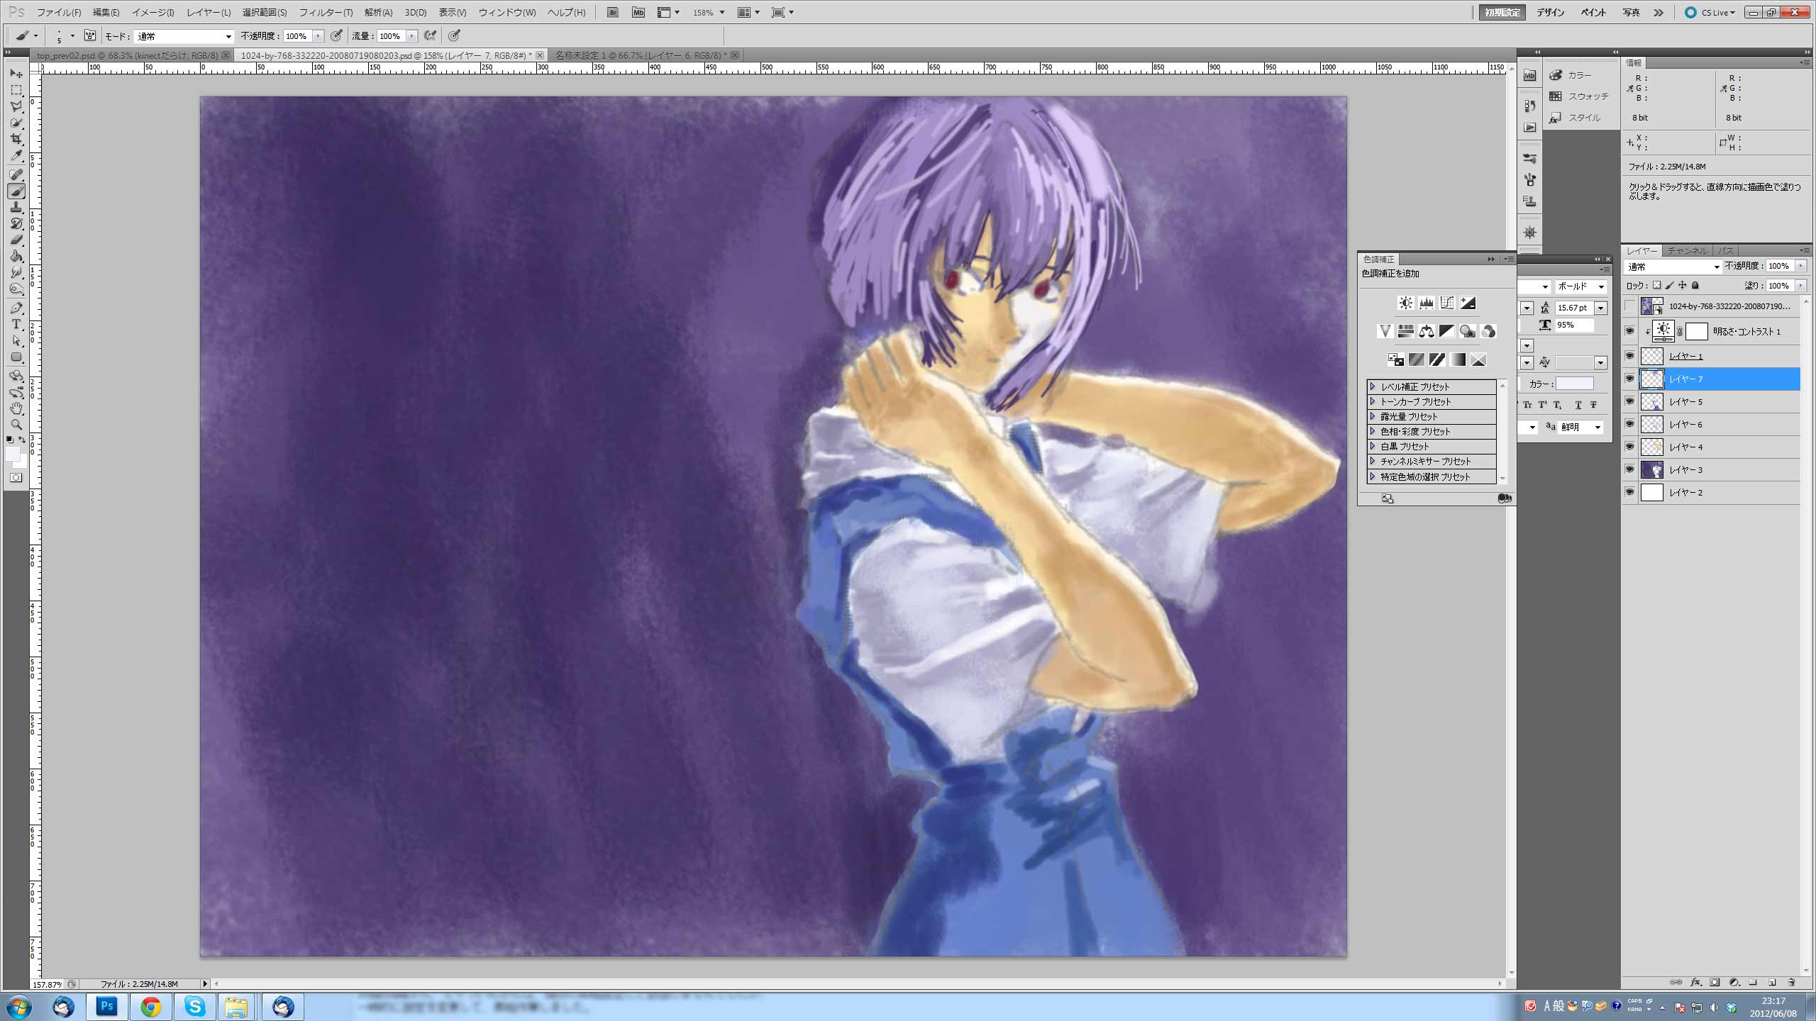Select the Paint Bucket tool
Image resolution: width=1816 pixels, height=1021 pixels.
[x=16, y=257]
